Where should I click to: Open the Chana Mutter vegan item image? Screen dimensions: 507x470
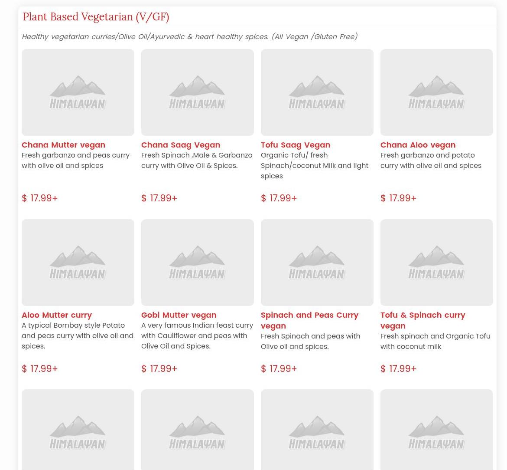pyautogui.click(x=78, y=92)
